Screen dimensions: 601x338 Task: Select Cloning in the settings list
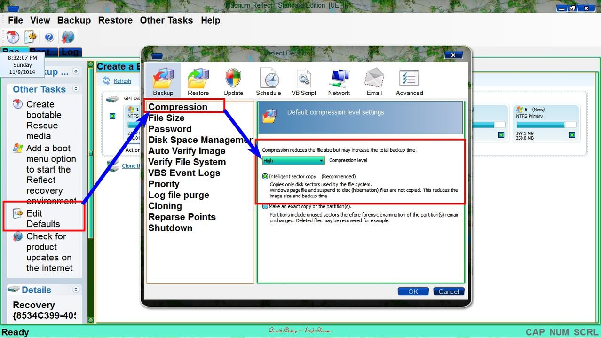[x=165, y=206]
